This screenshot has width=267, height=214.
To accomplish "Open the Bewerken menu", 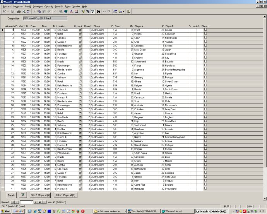I will pyautogui.click(x=18, y=7).
